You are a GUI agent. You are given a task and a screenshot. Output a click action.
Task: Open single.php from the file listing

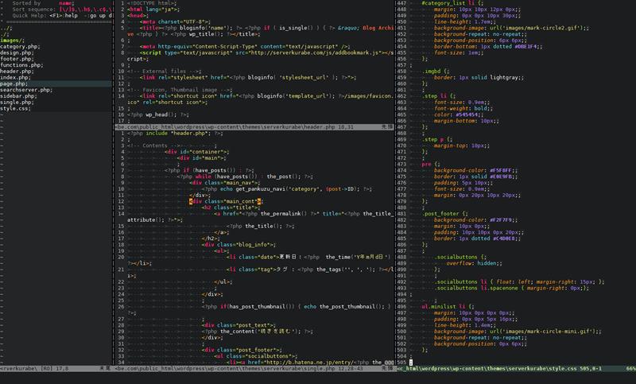coord(17,103)
